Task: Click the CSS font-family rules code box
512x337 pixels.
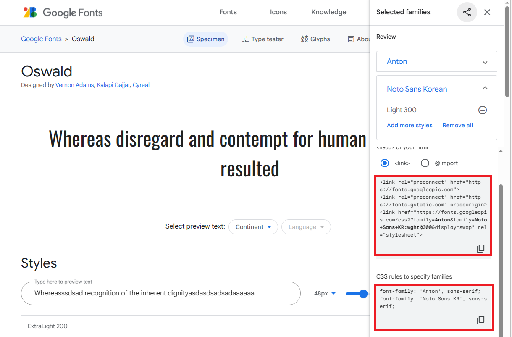Action: coord(434,308)
